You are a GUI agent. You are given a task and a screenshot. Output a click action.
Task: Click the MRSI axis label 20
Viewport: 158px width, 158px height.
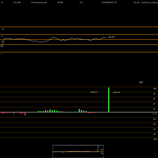154,109
